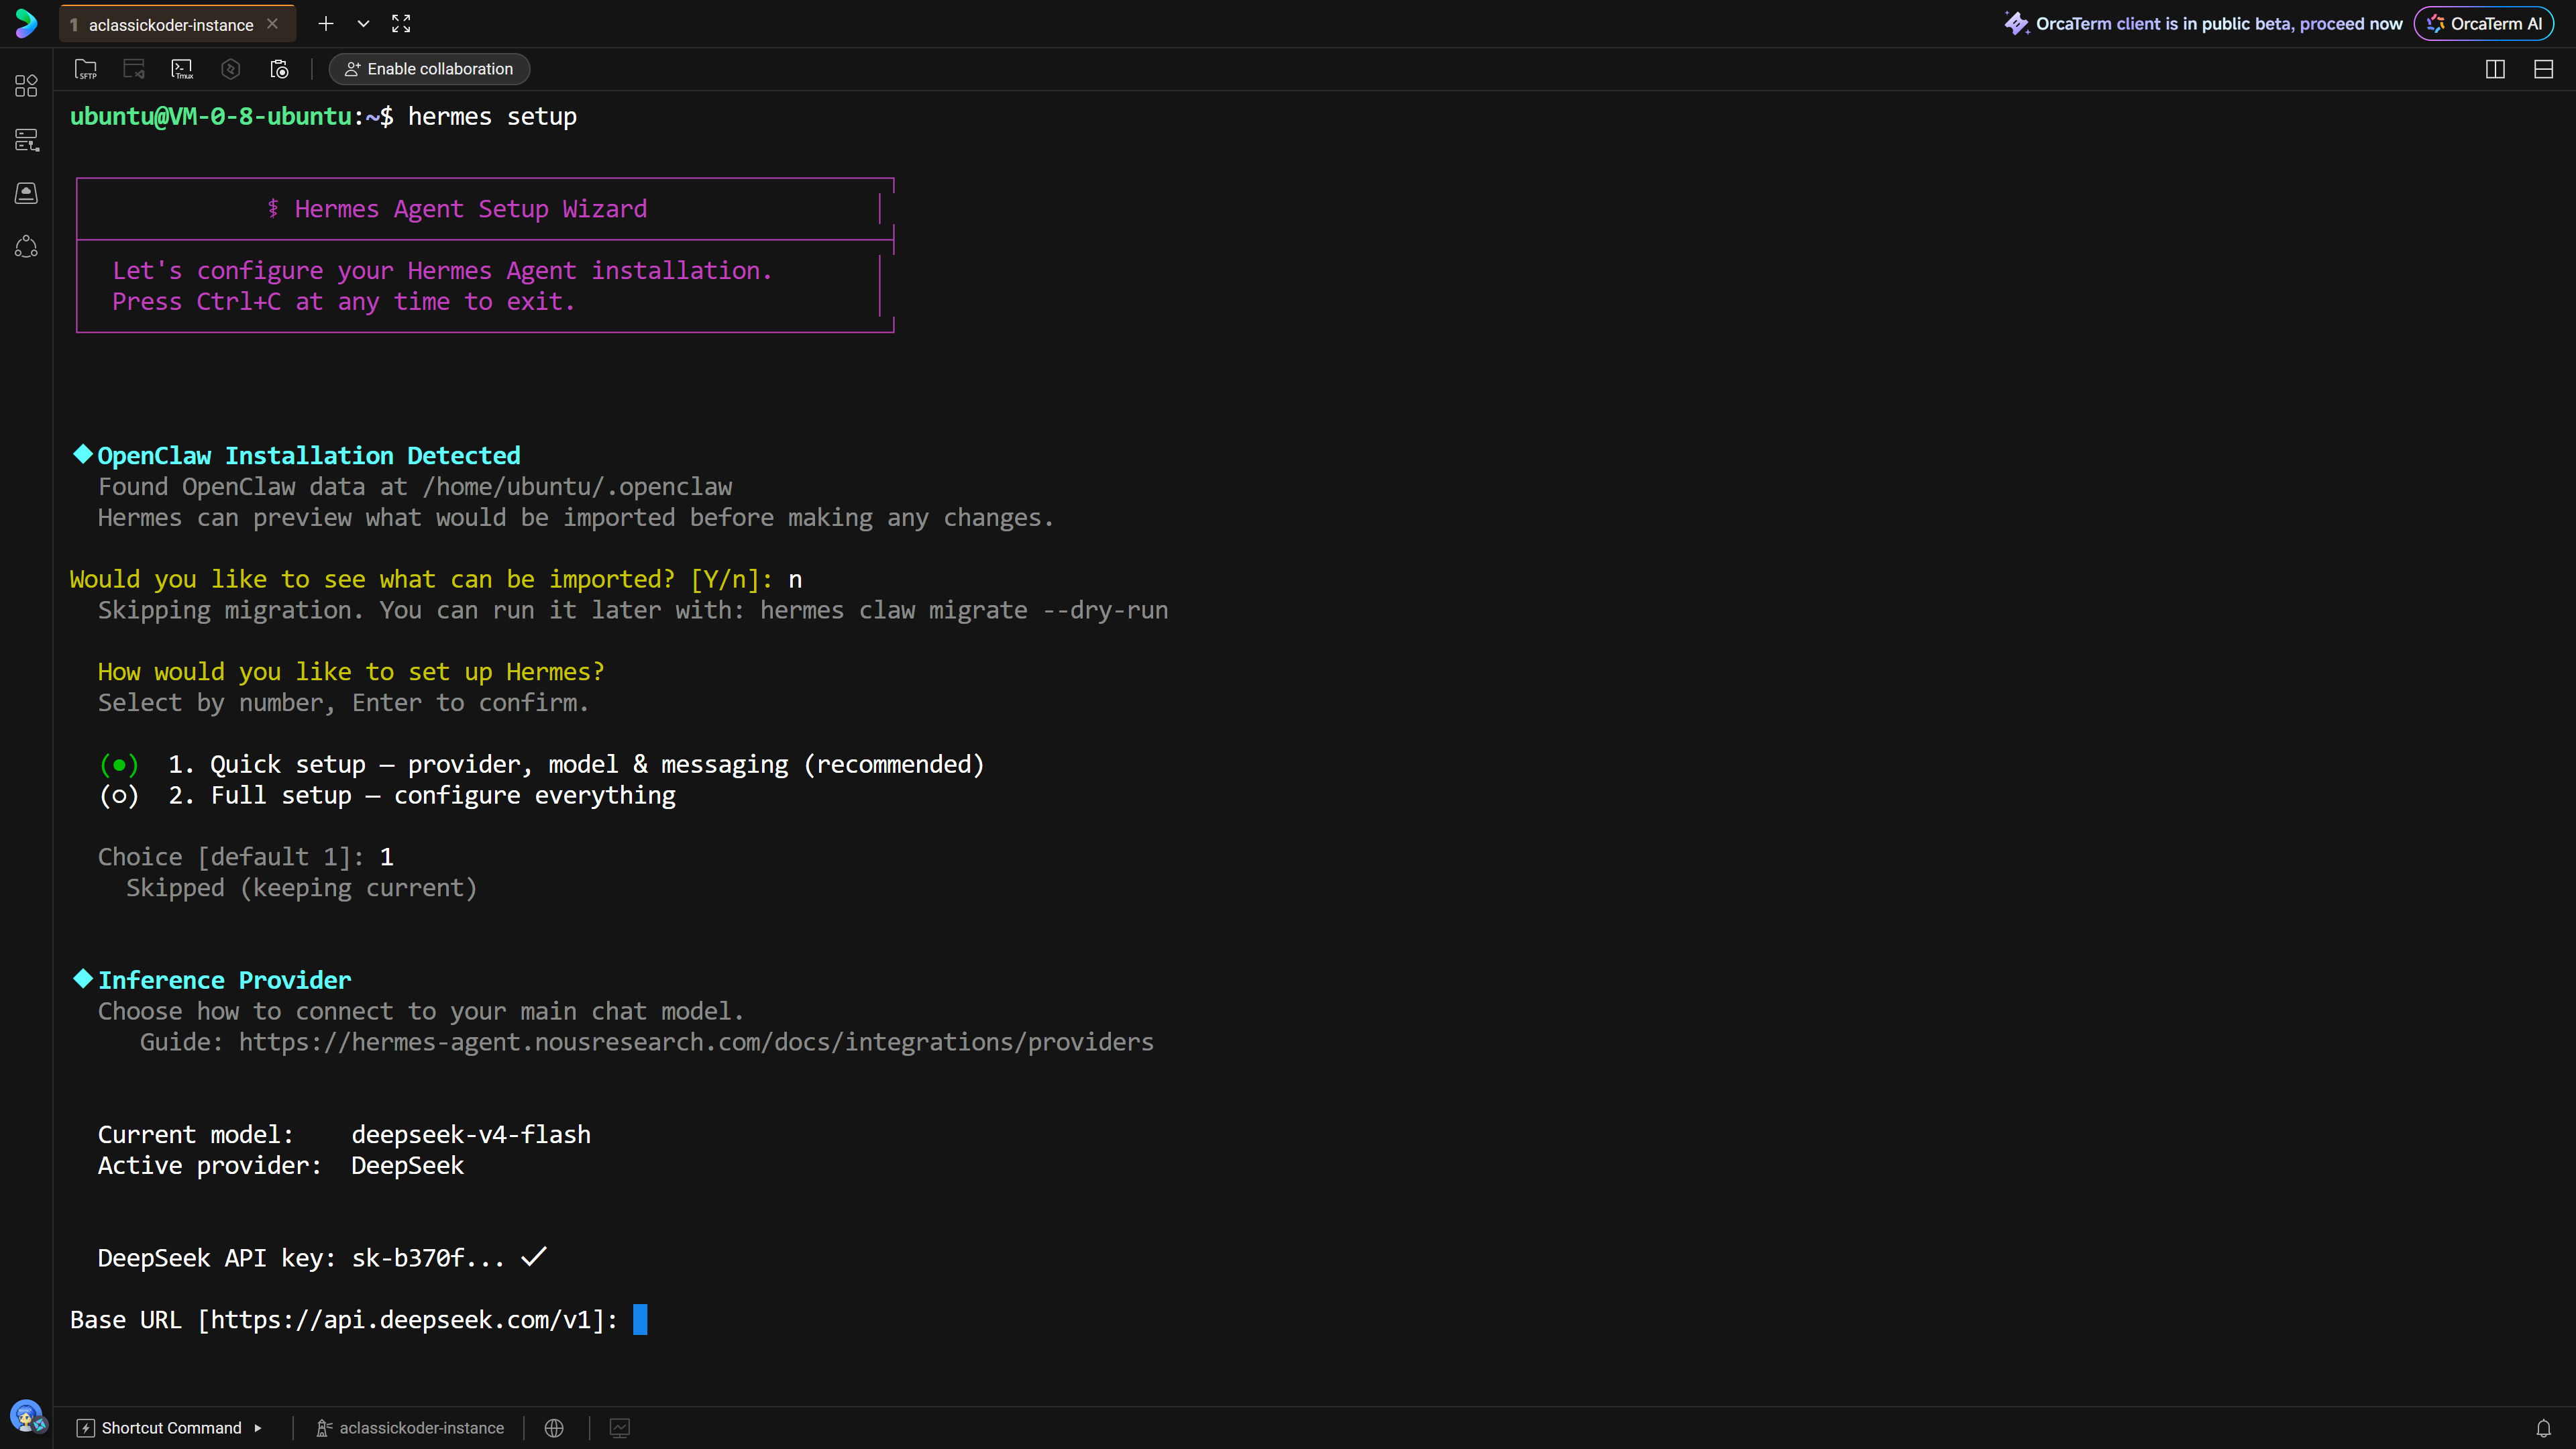Viewport: 2576px width, 1449px height.
Task: Open the server list sidebar icon
Action: pyautogui.click(x=27, y=140)
